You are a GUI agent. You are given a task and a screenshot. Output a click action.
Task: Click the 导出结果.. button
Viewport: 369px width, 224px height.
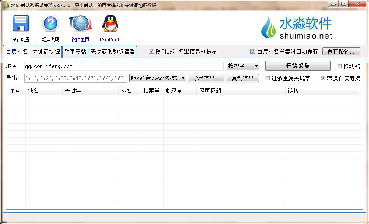click(x=206, y=78)
